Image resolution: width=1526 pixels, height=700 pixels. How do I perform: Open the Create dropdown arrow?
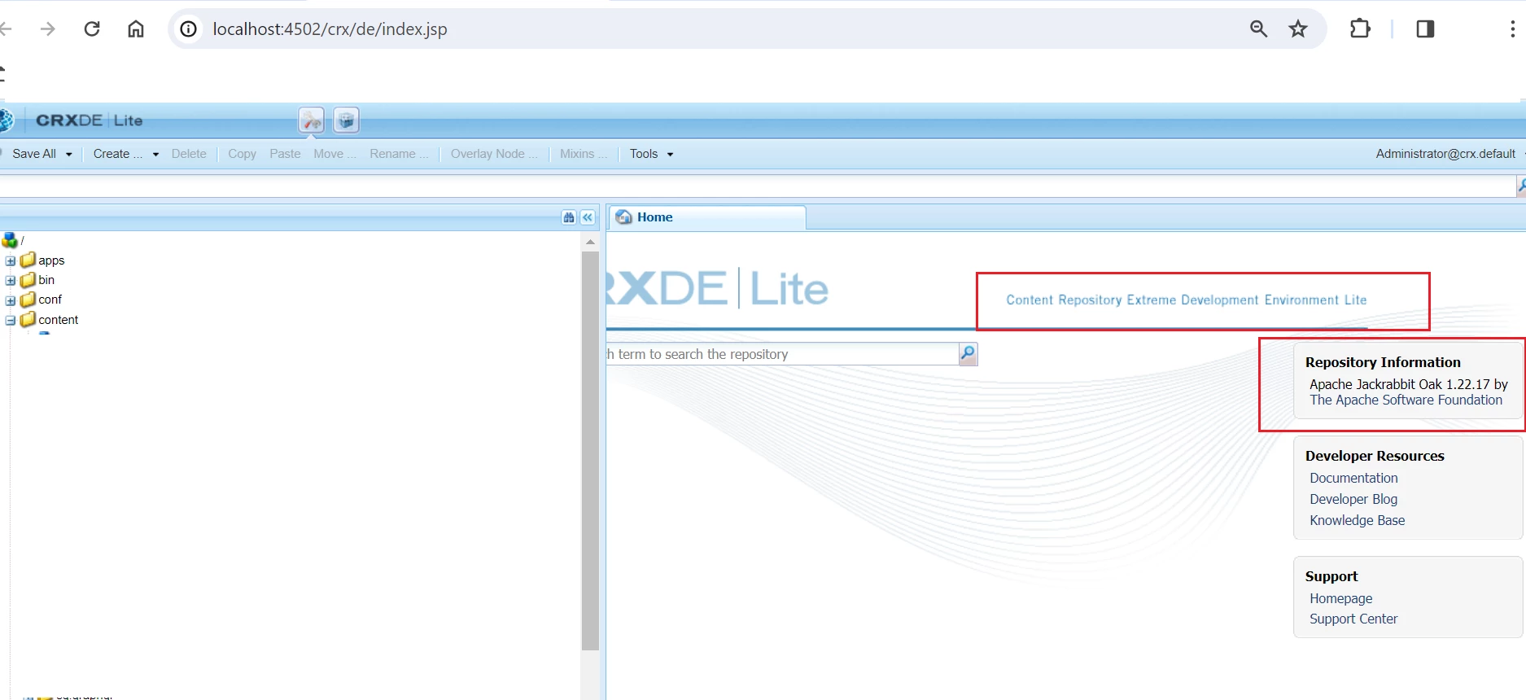coord(155,154)
